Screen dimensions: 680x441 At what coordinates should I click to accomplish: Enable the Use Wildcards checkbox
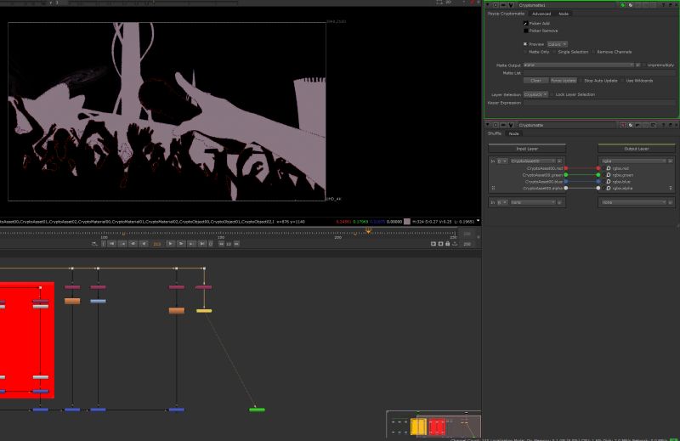click(623, 81)
